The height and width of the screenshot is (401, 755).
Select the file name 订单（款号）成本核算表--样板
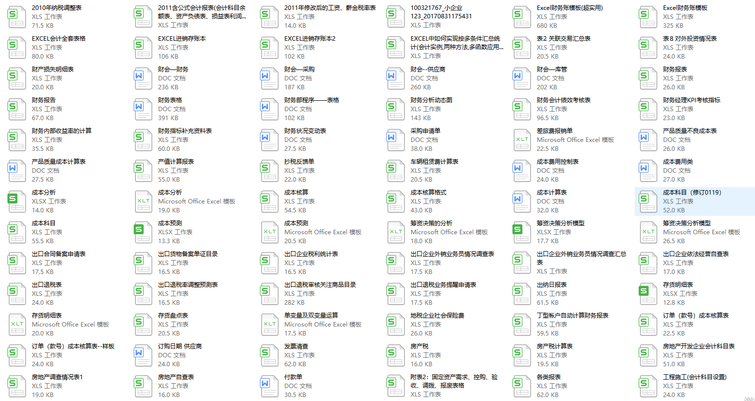coord(73,346)
